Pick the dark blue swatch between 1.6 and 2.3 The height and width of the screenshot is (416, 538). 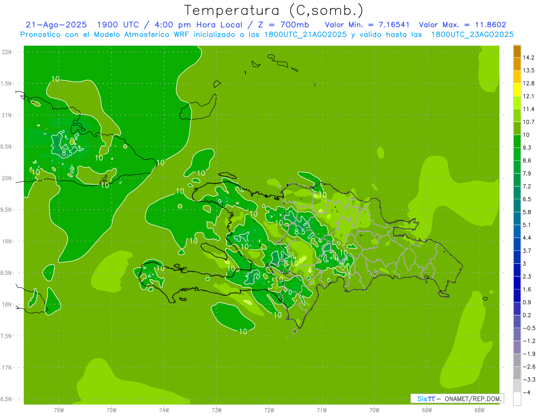click(x=517, y=283)
